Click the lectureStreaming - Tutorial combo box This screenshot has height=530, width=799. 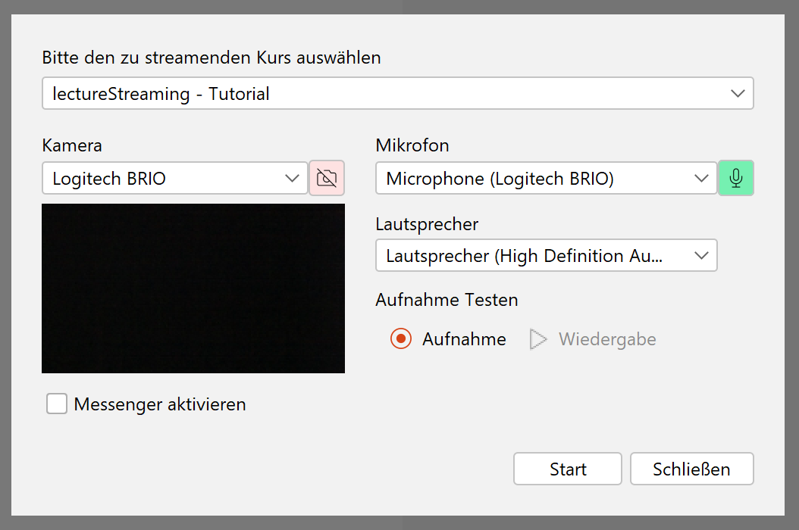click(x=397, y=93)
